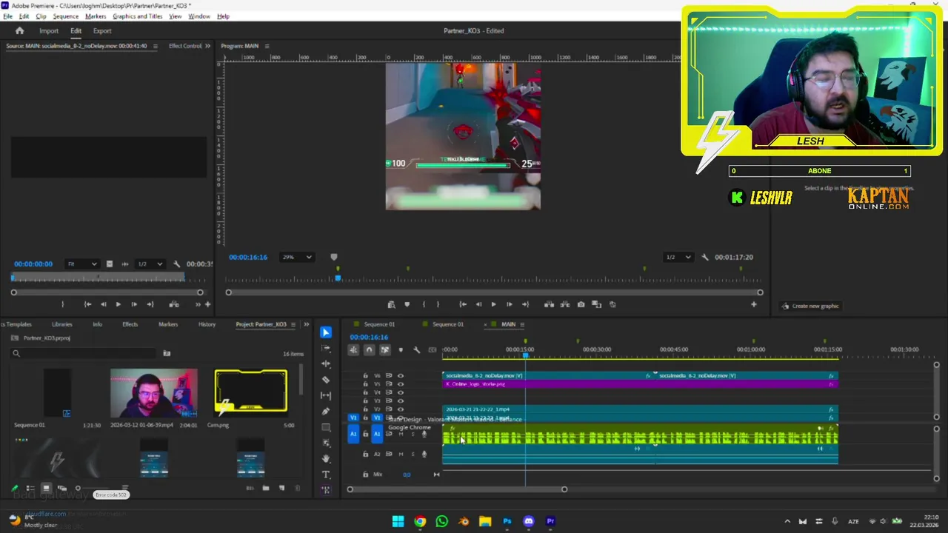Select the Type tool

[326, 475]
